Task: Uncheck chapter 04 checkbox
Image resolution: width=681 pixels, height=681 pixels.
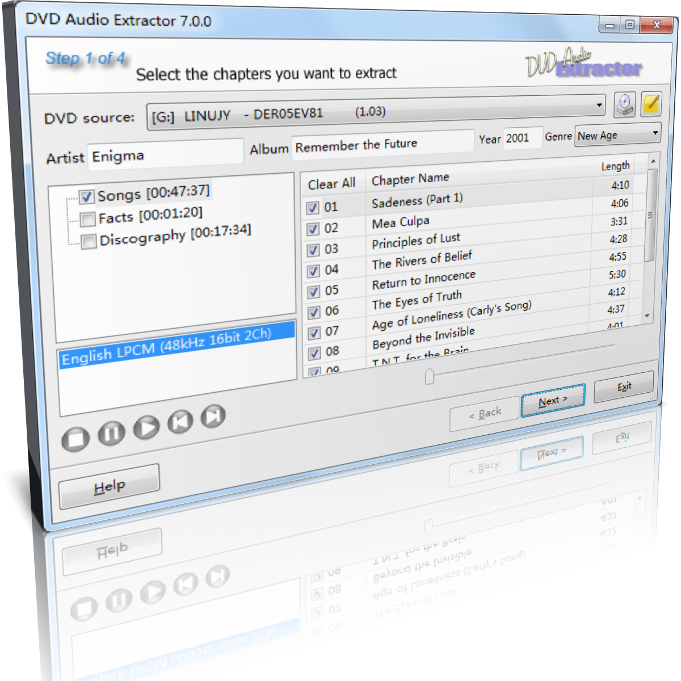Action: pos(313,271)
